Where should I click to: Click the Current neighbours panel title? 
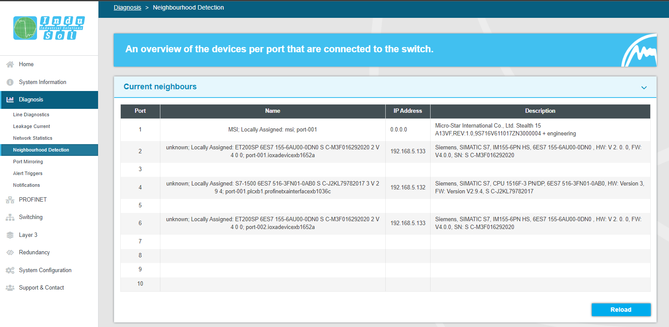click(x=160, y=87)
